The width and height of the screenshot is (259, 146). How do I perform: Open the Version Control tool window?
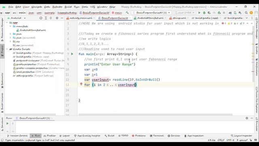(17, 135)
